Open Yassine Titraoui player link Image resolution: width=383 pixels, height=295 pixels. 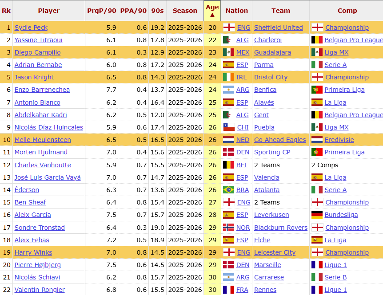coord(38,40)
